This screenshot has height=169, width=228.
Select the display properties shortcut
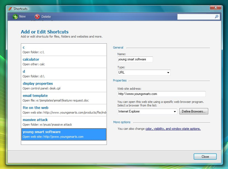point(64,86)
